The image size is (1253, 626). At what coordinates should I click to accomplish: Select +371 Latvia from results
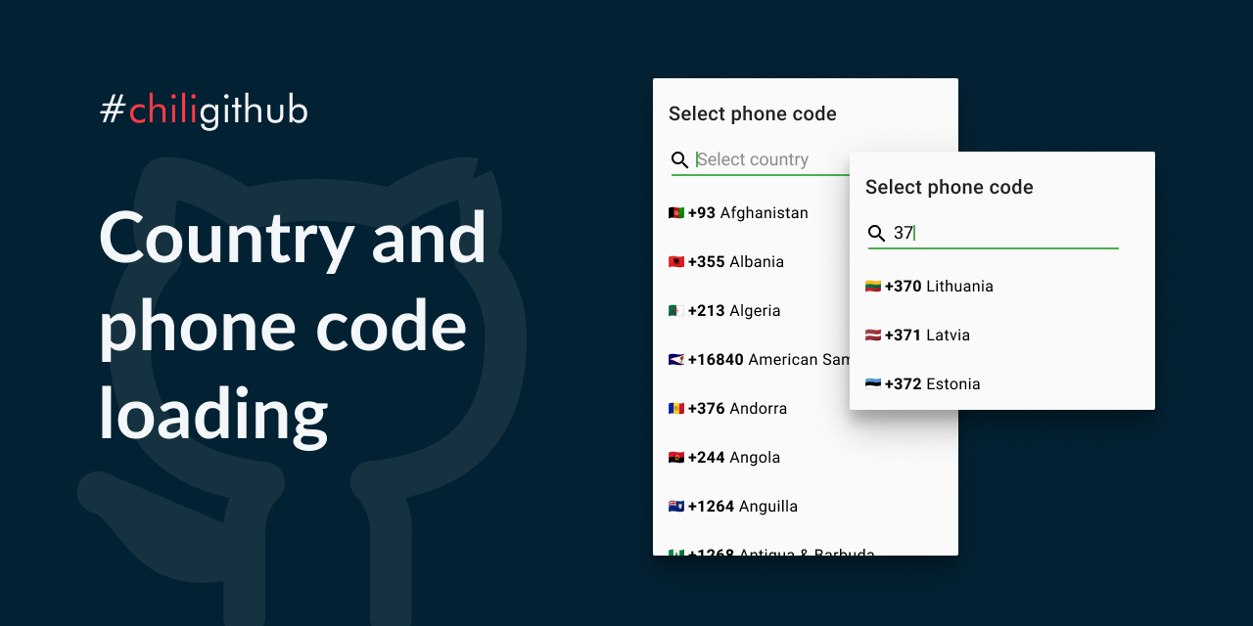click(925, 335)
